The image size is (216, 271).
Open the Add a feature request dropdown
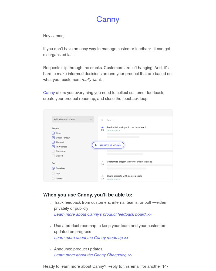click(73, 119)
